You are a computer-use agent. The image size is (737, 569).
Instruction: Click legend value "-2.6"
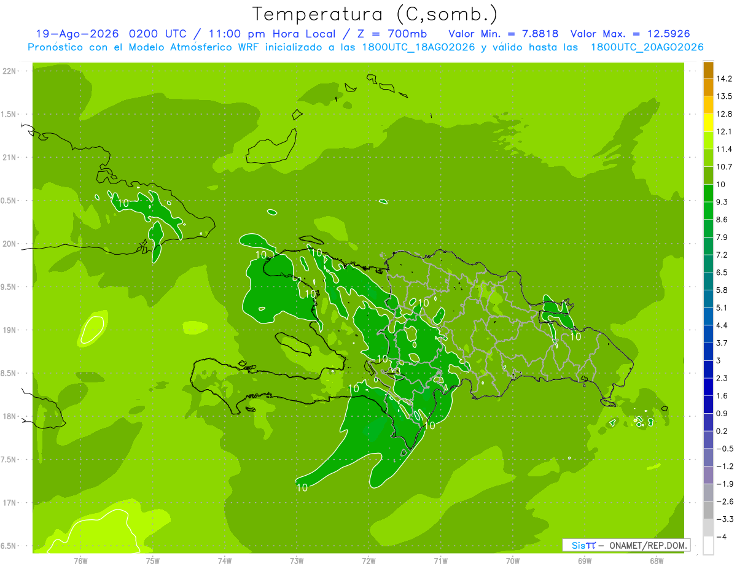(724, 501)
